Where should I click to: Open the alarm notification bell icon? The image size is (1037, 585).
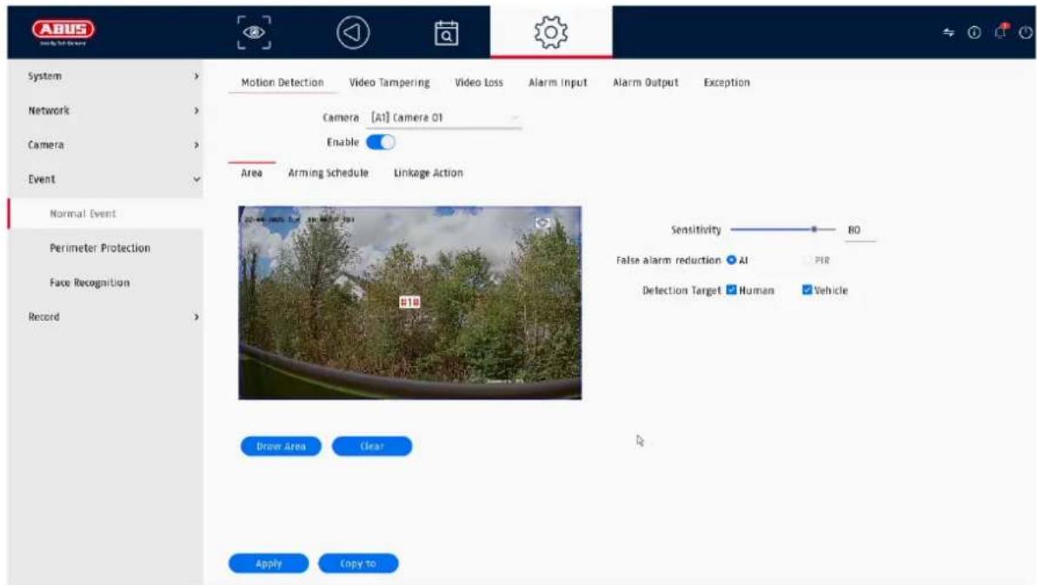pos(1000,32)
